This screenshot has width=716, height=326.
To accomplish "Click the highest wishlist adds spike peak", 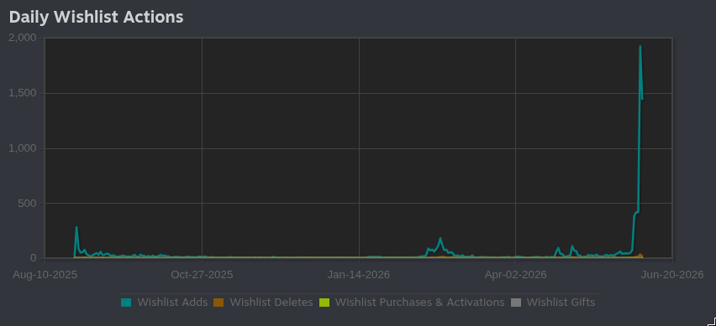I will click(640, 46).
